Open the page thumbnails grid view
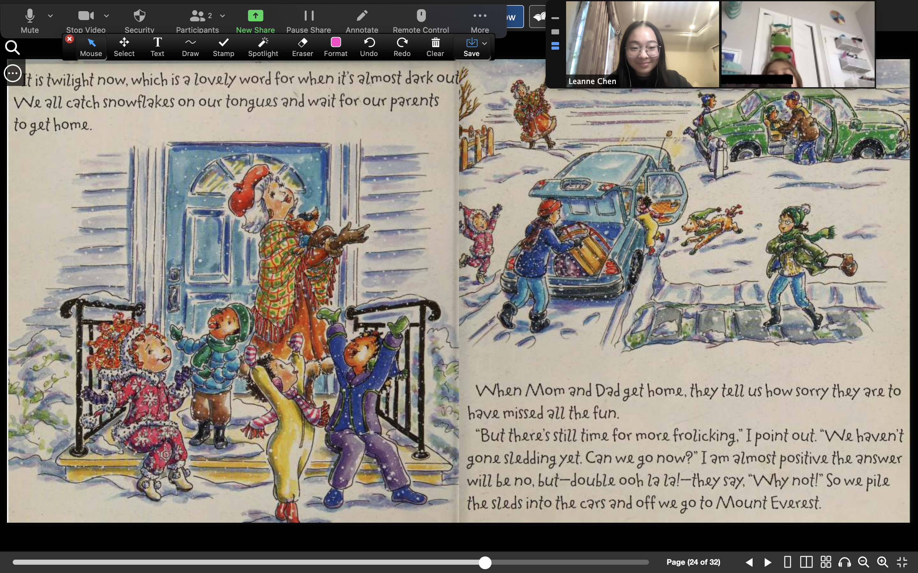The image size is (918, 573). click(826, 562)
